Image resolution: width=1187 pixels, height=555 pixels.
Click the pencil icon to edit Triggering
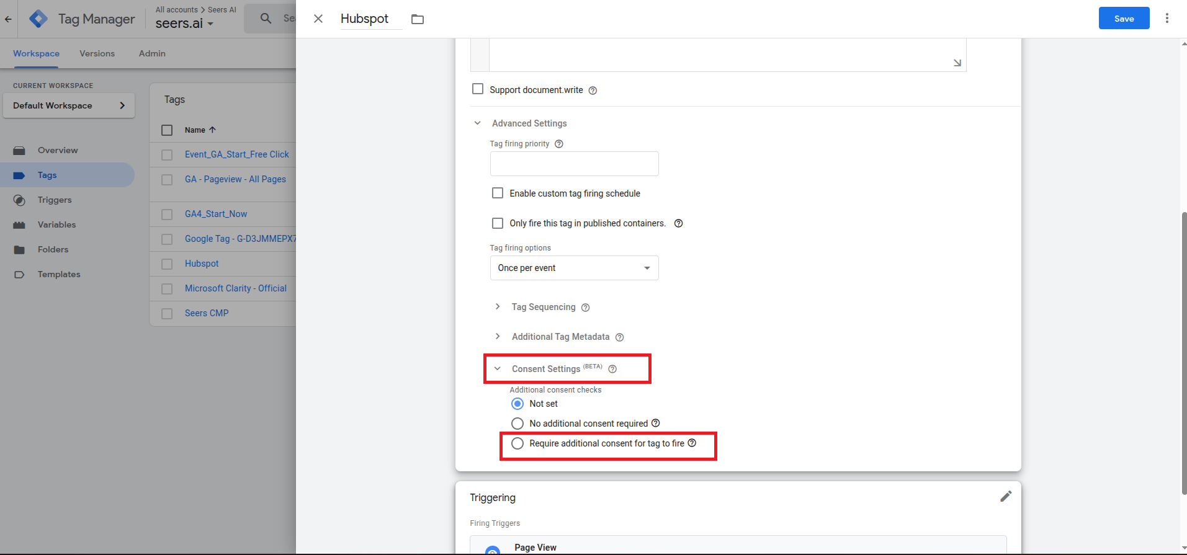pos(1005,496)
